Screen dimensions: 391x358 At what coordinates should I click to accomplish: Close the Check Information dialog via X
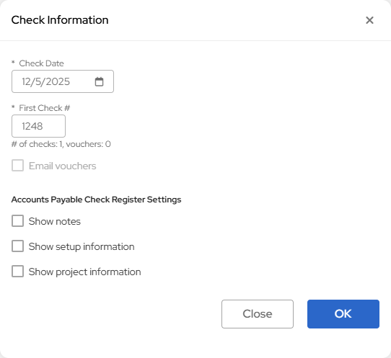point(369,20)
